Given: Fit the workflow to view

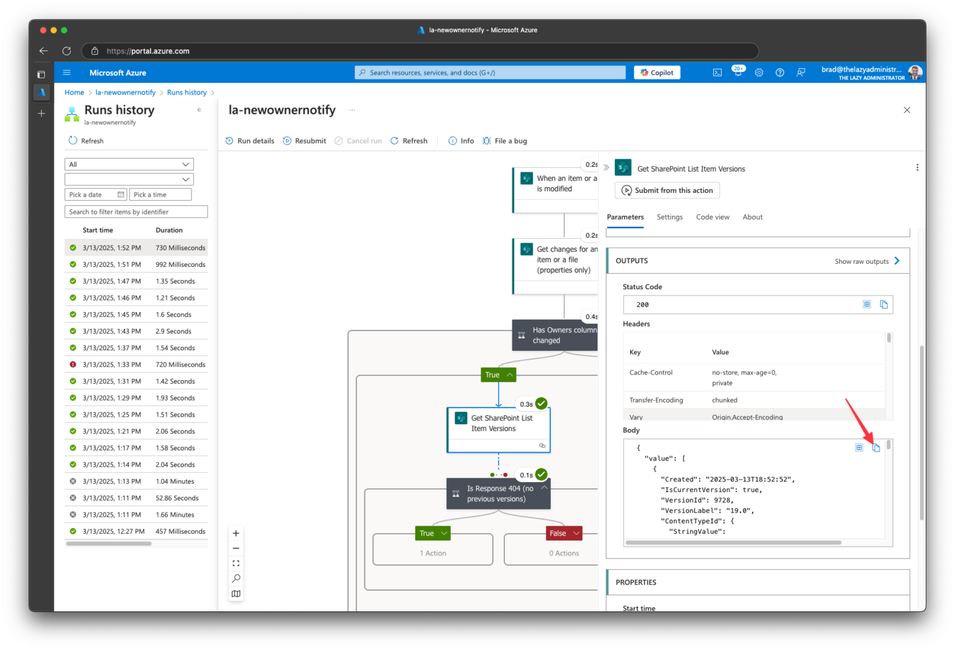Looking at the screenshot, I should [x=236, y=563].
